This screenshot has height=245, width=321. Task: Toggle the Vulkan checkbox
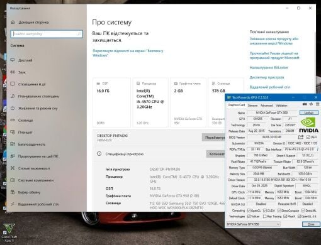point(249,216)
